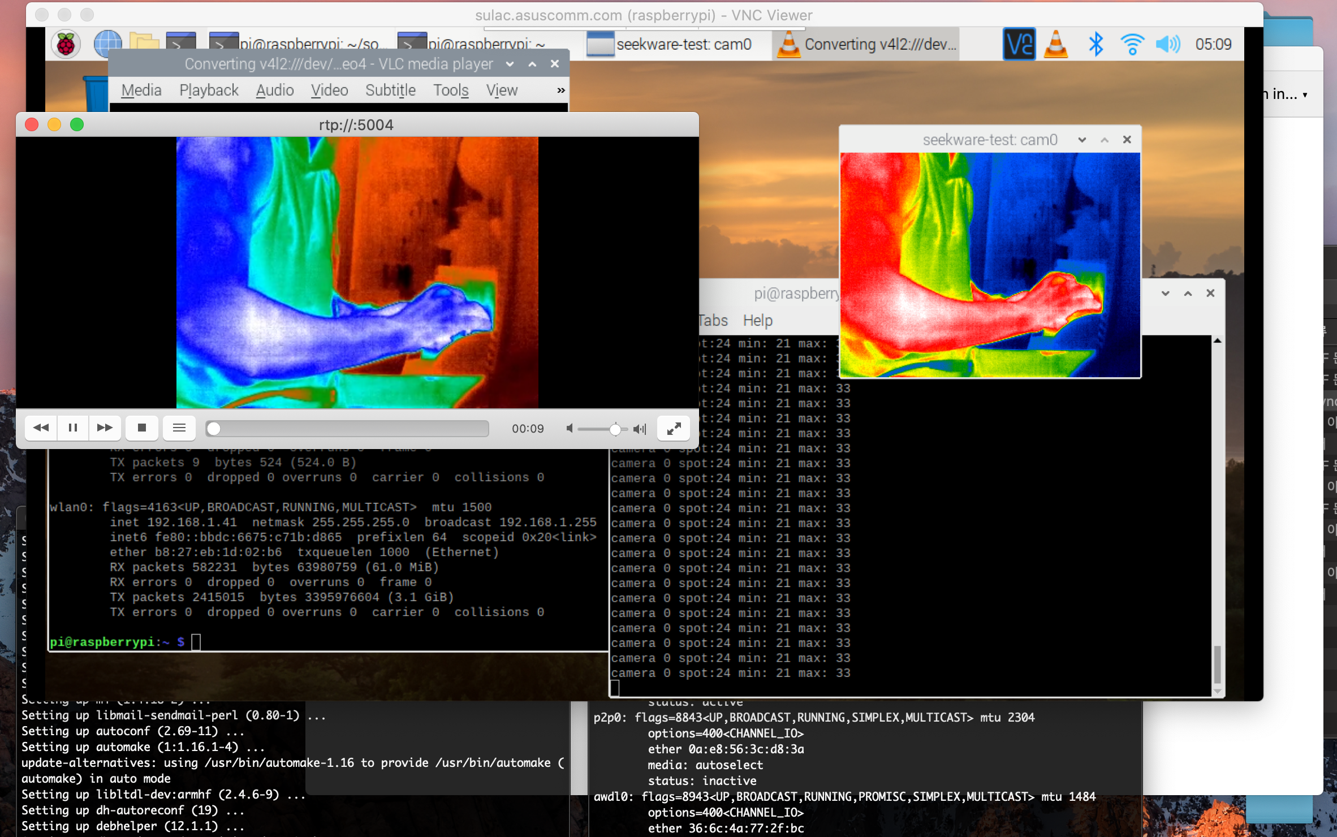
Task: Adjust the VLC volume slider knob
Action: pyautogui.click(x=615, y=429)
